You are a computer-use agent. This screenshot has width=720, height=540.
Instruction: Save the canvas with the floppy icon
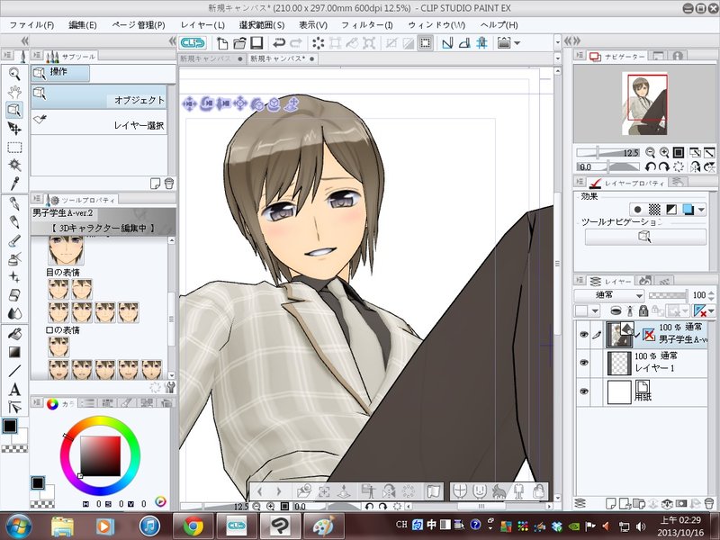(x=256, y=43)
